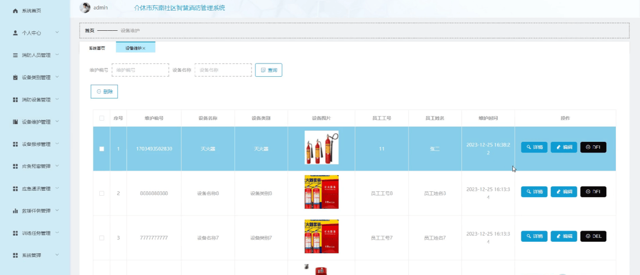Screen dimensions: 640x275
Task: Expand the 个人中心 menu chevron
Action: [x=57, y=32]
